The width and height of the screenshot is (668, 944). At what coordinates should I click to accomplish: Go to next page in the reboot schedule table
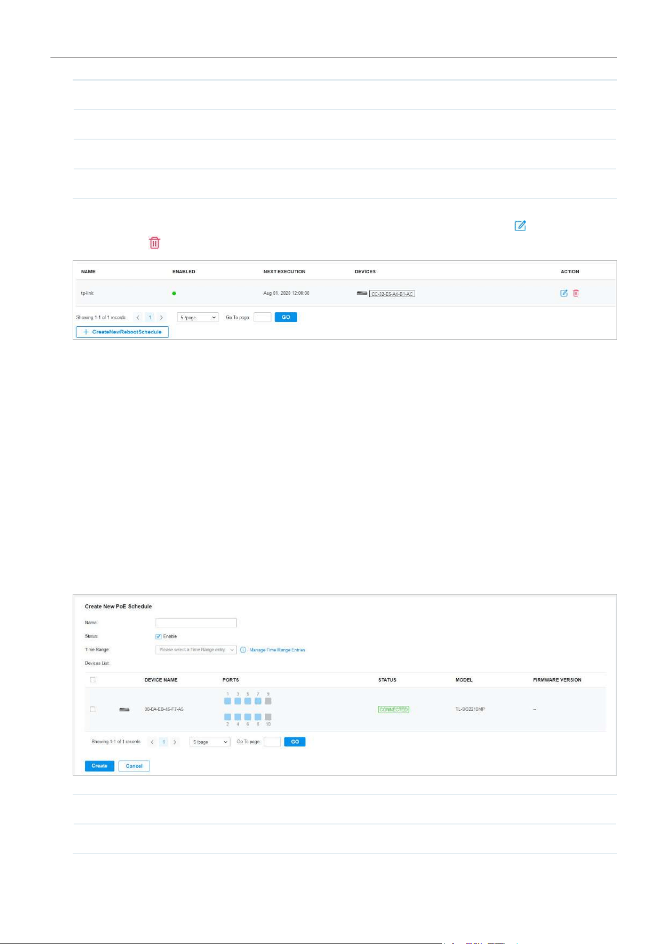coord(161,318)
